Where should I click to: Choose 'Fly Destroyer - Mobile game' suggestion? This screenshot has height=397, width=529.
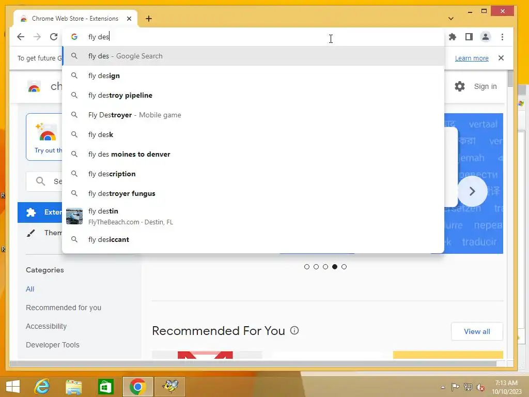pos(253,115)
